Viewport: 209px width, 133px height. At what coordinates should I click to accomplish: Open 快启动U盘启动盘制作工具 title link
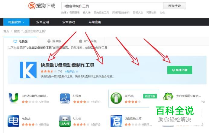(x=67, y=65)
